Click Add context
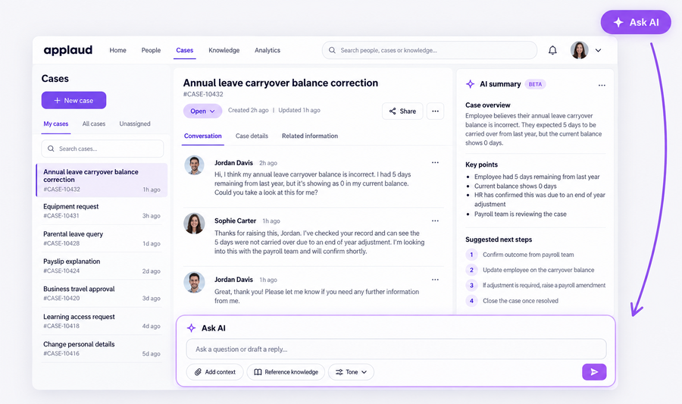The height and width of the screenshot is (404, 682). 215,372
